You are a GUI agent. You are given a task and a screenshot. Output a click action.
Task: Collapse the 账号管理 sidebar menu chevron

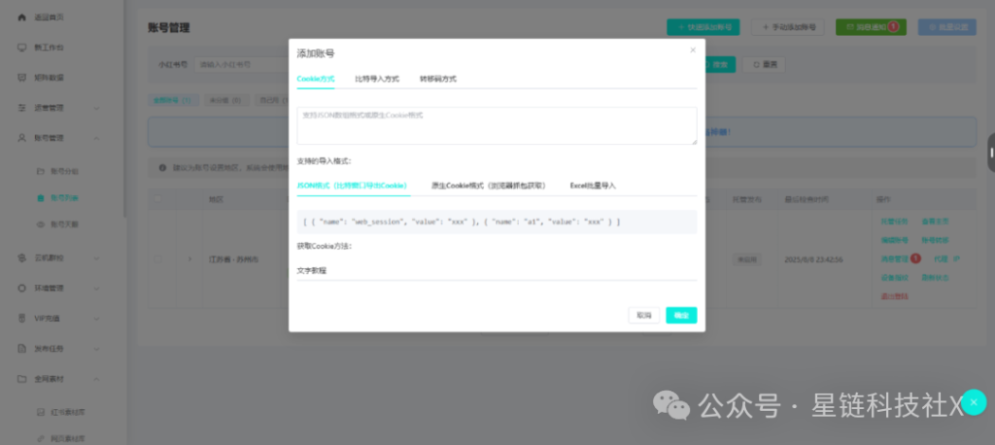pos(96,138)
